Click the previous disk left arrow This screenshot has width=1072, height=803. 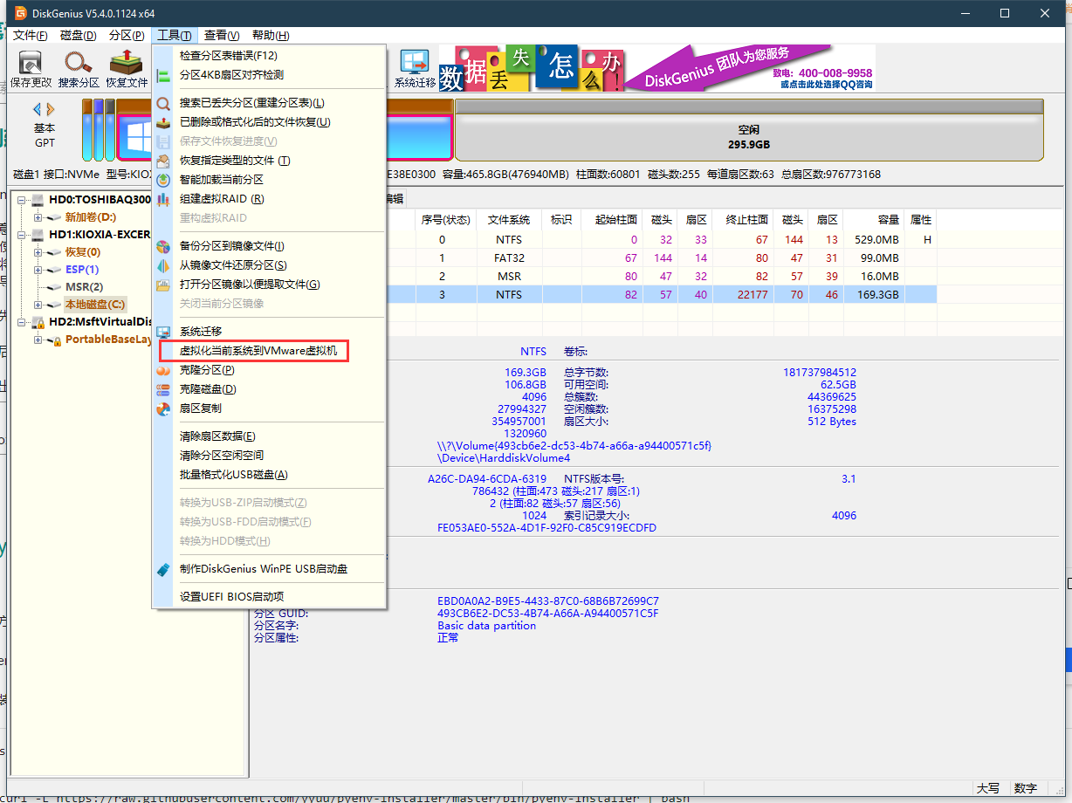37,109
